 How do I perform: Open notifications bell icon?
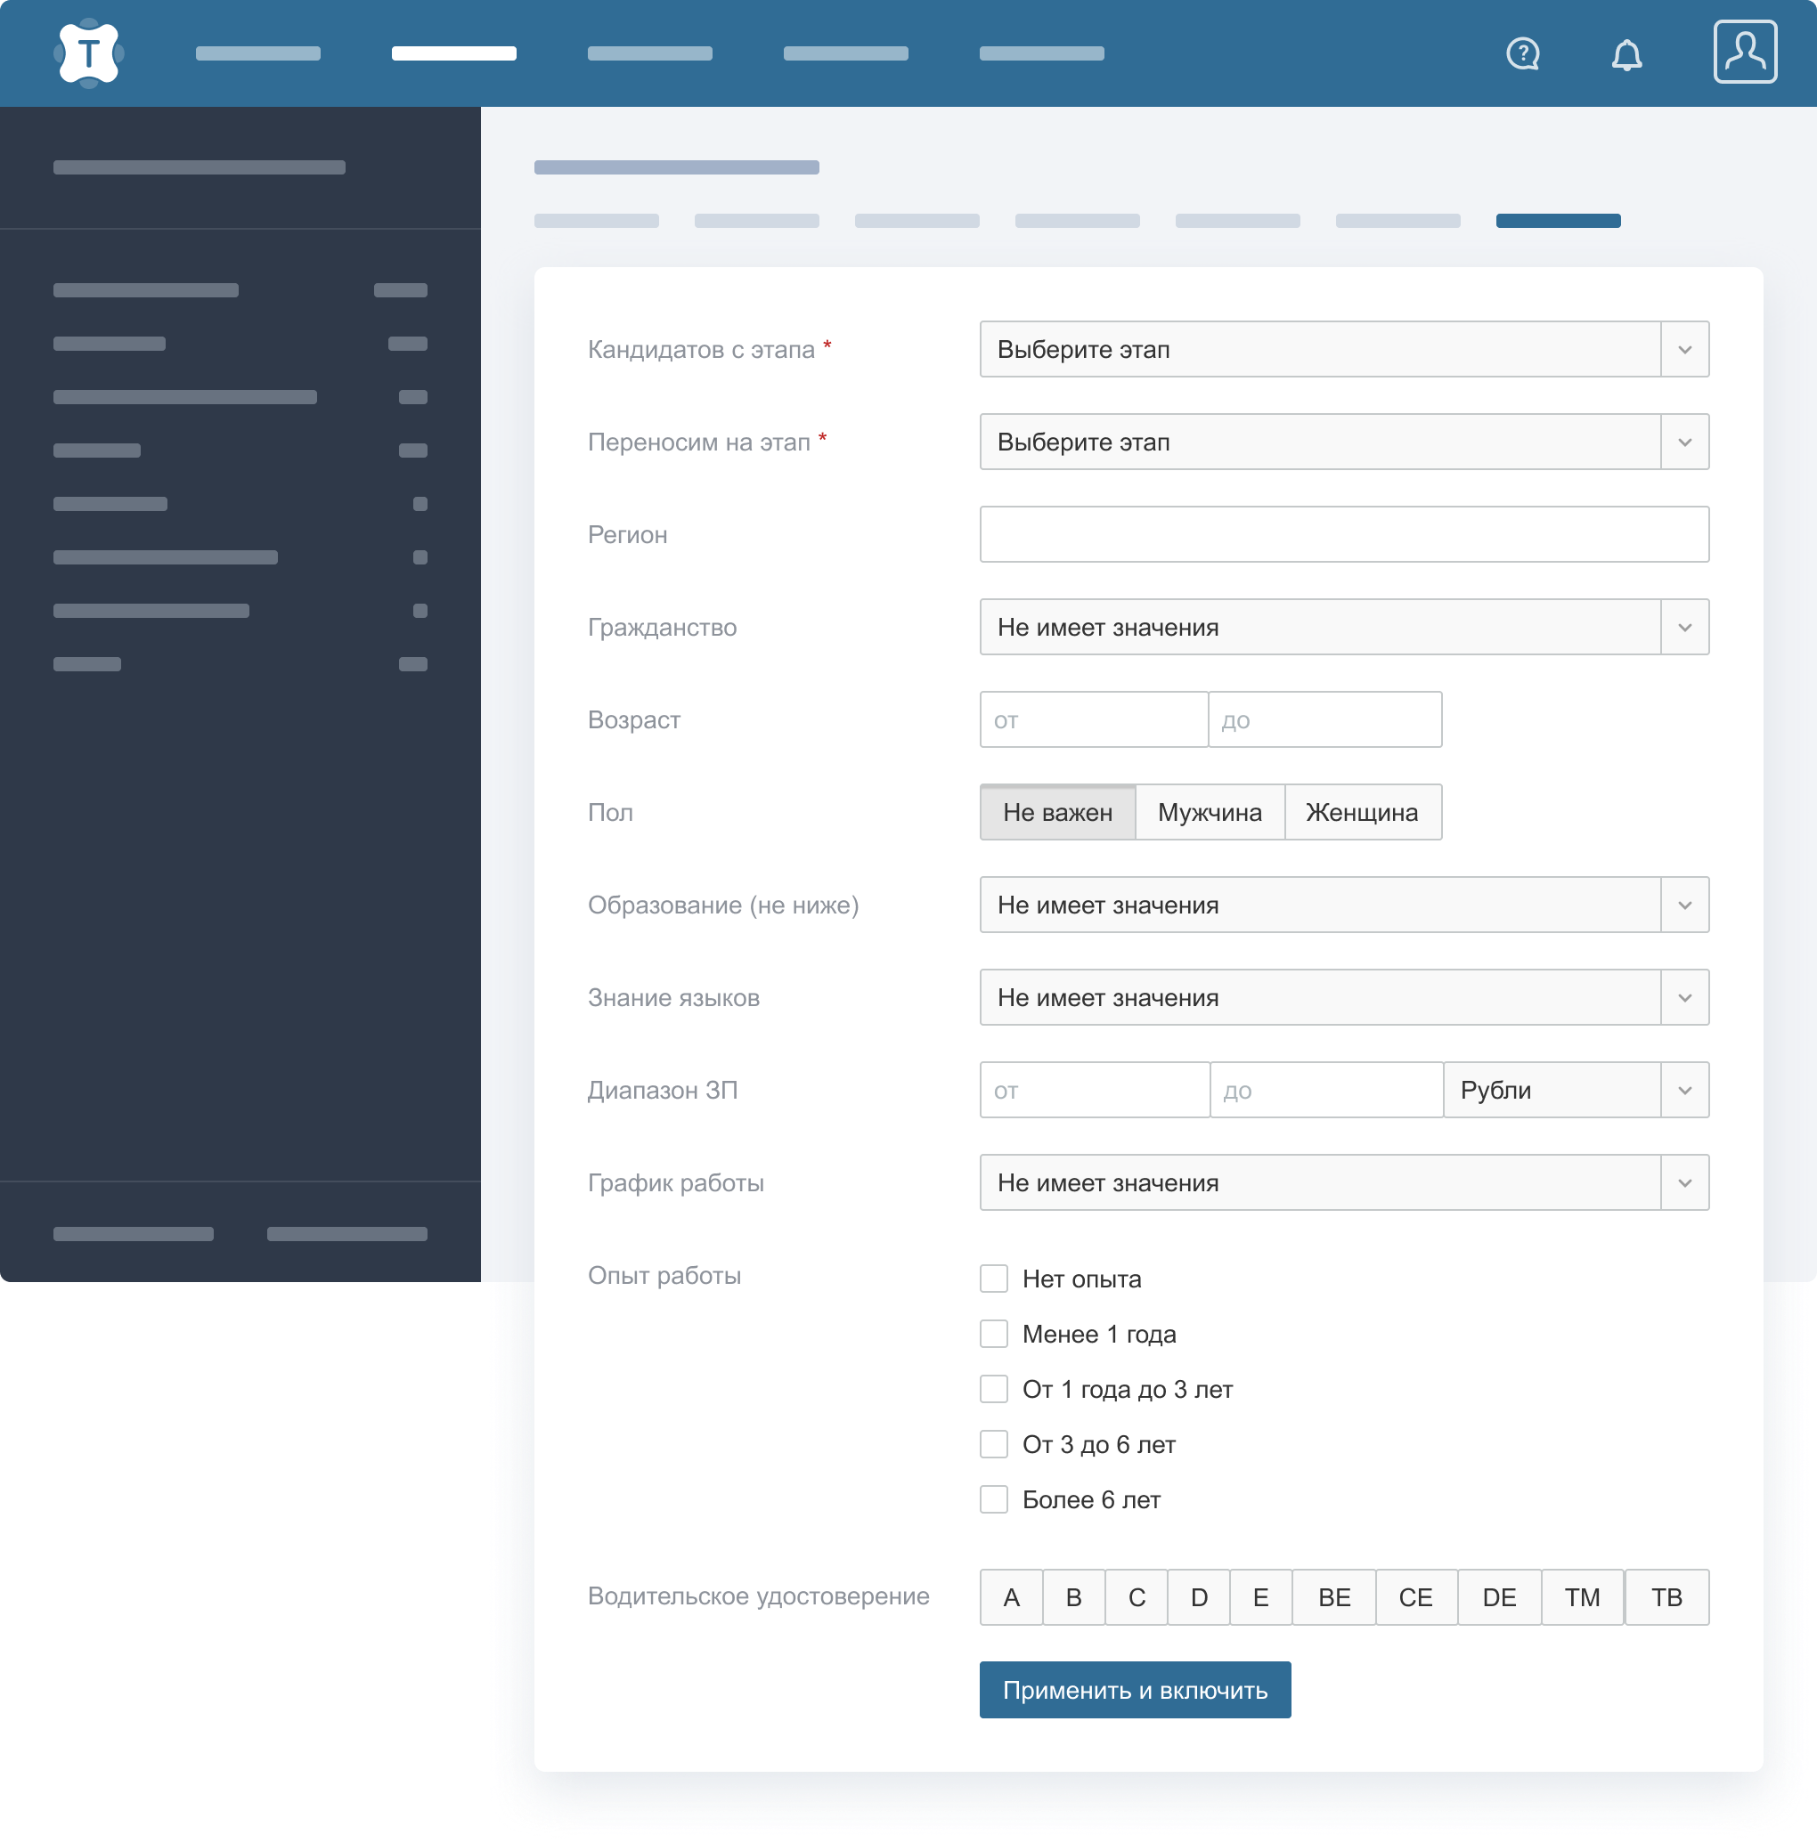[x=1626, y=54]
